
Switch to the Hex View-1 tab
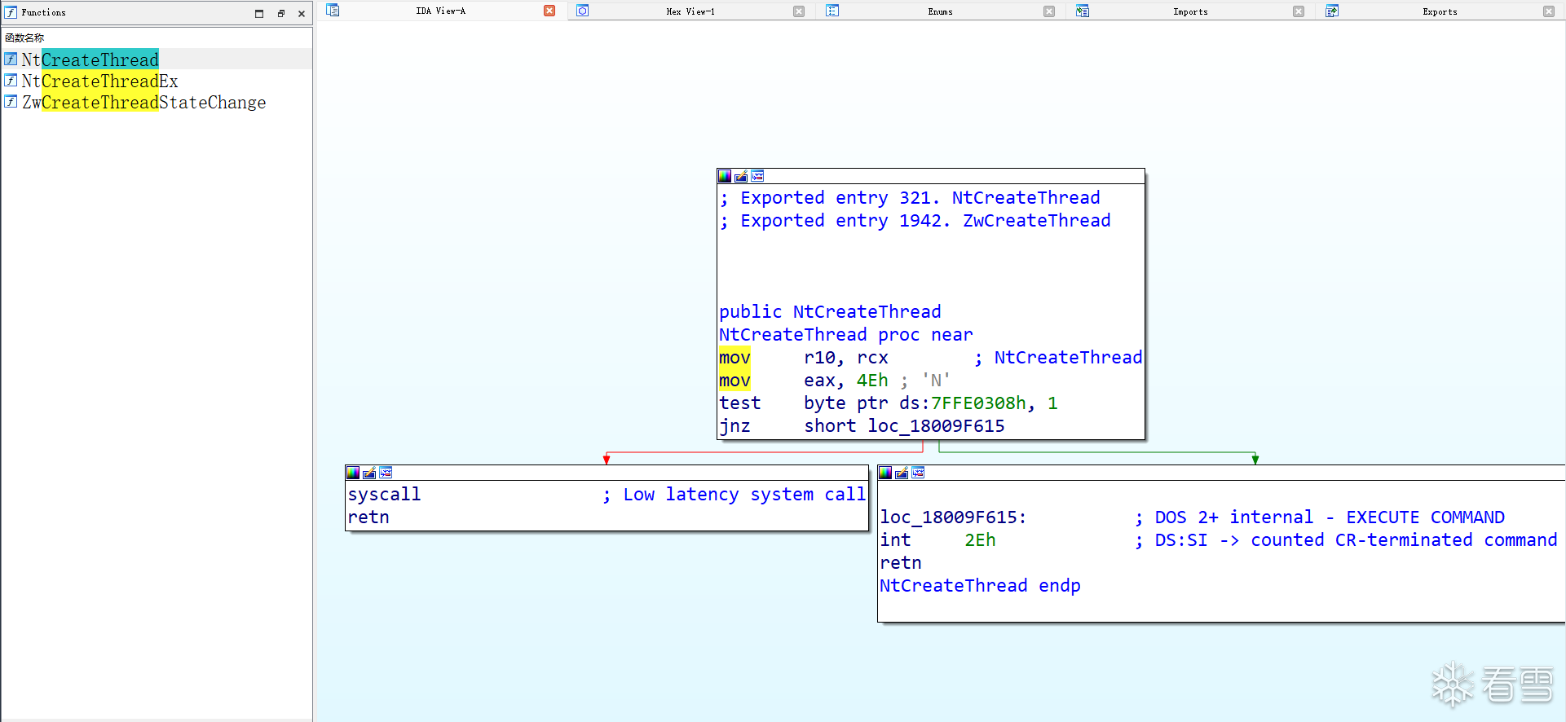click(690, 11)
